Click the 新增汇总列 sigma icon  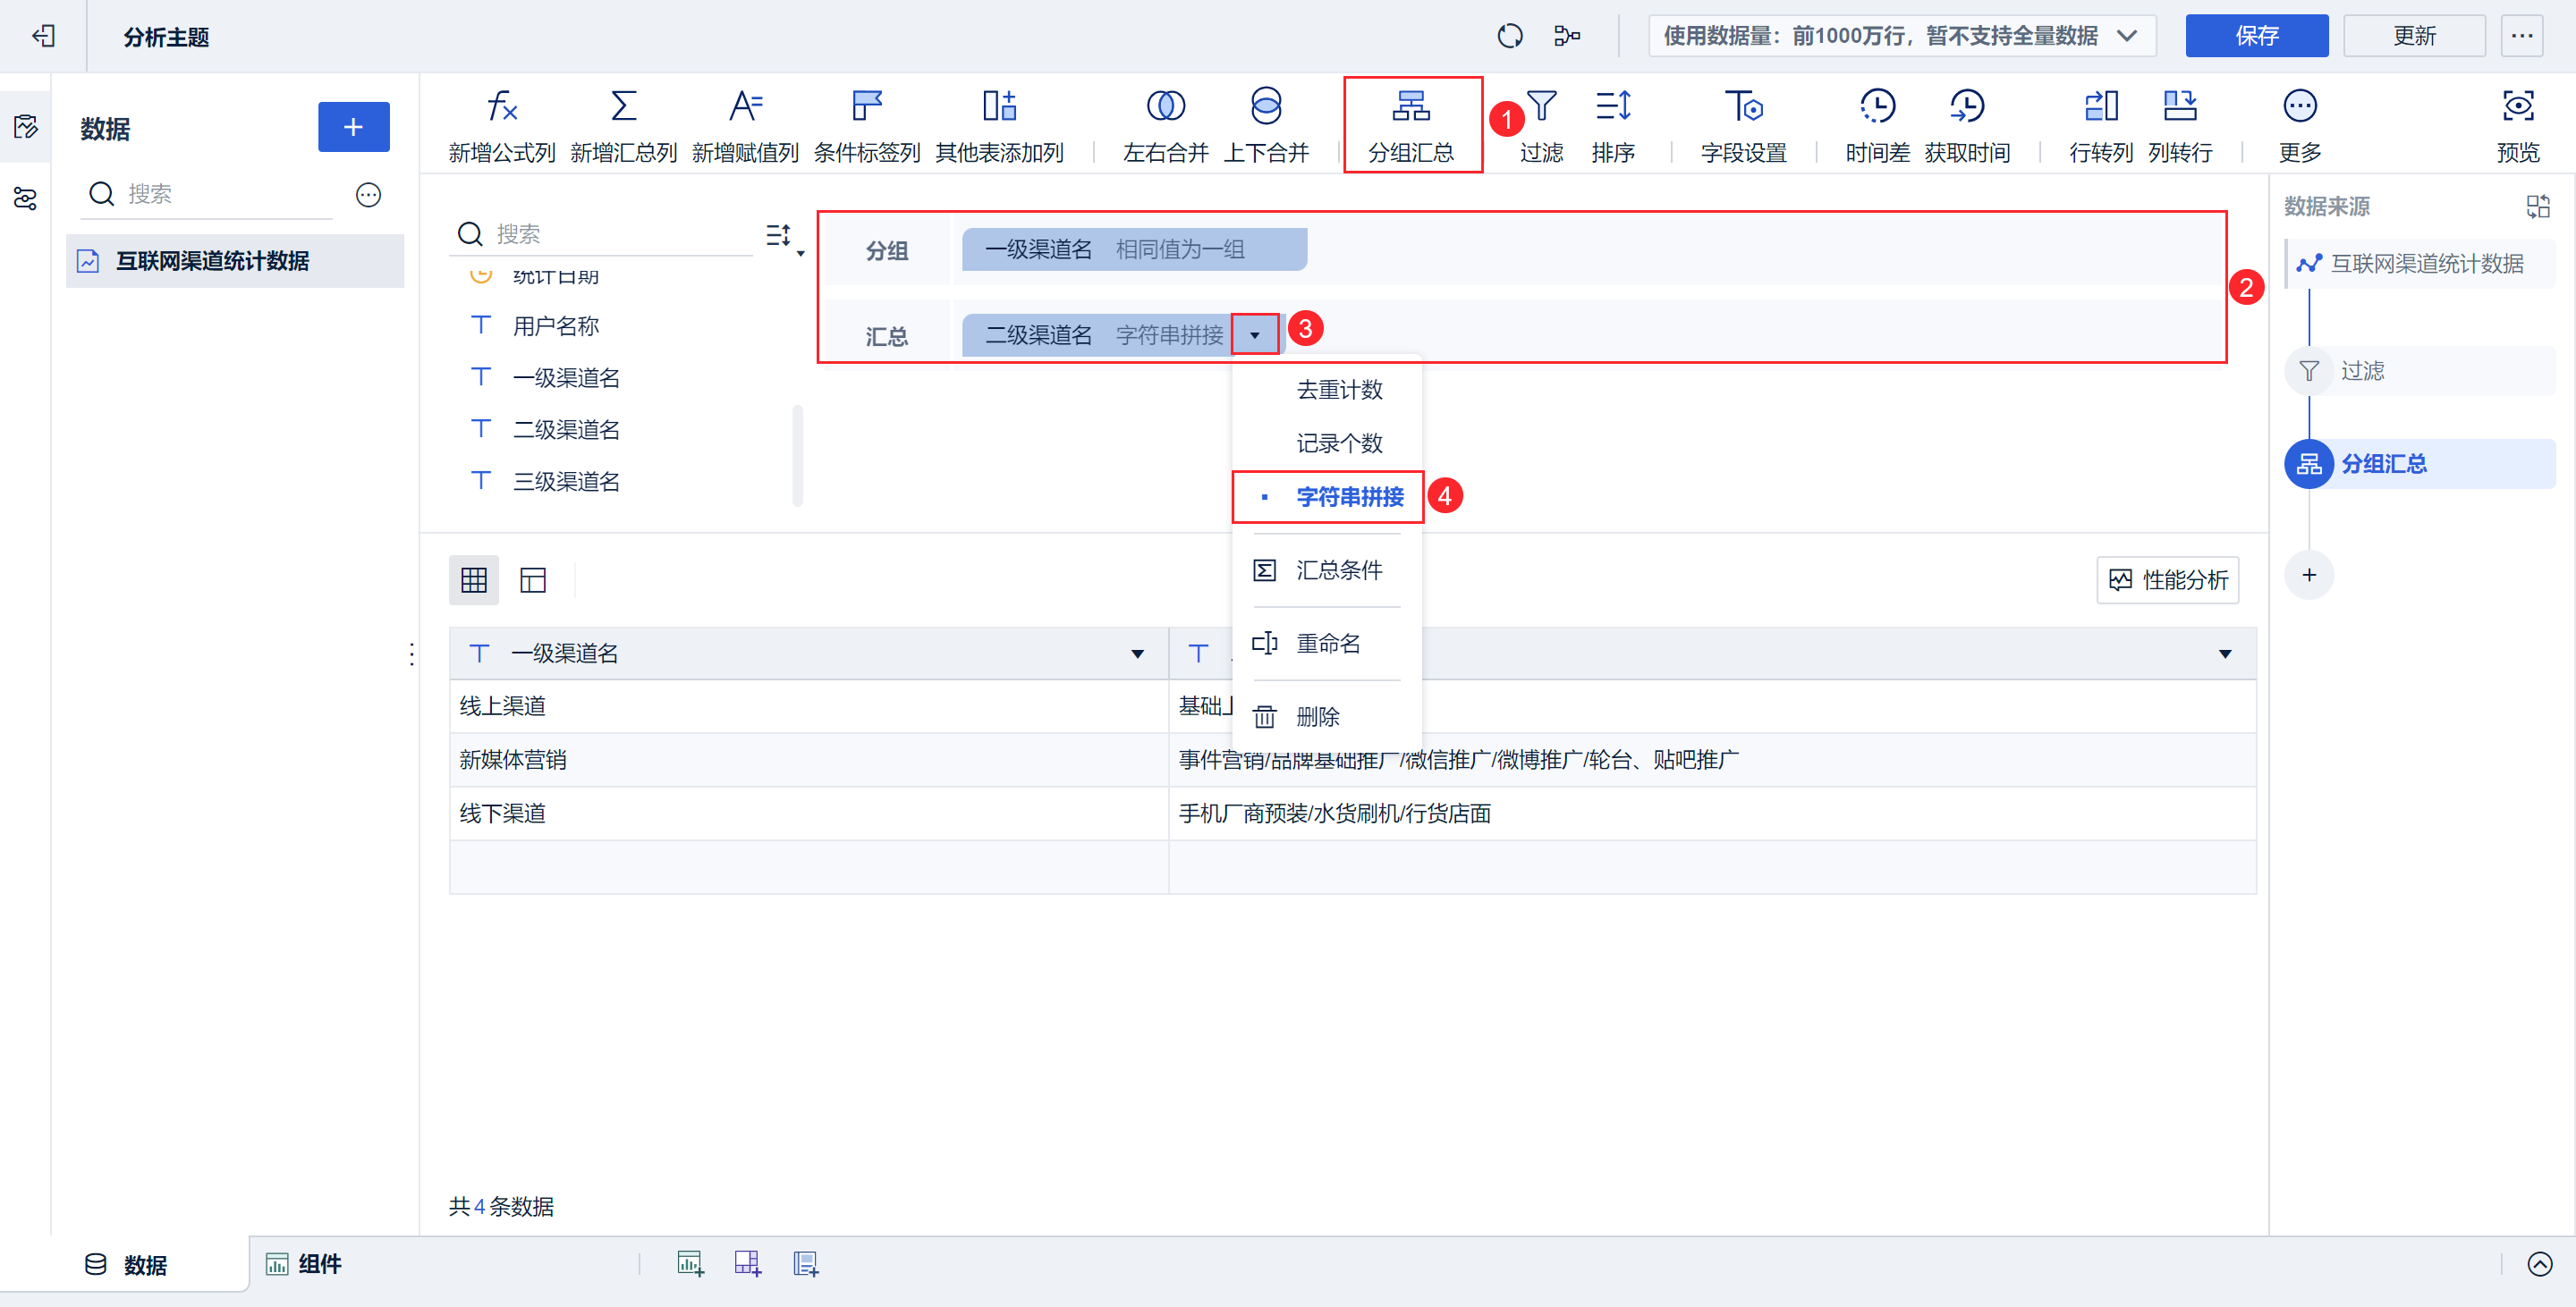pos(623,105)
